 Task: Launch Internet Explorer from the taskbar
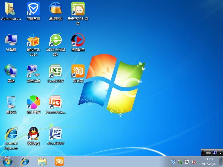pos(25,162)
